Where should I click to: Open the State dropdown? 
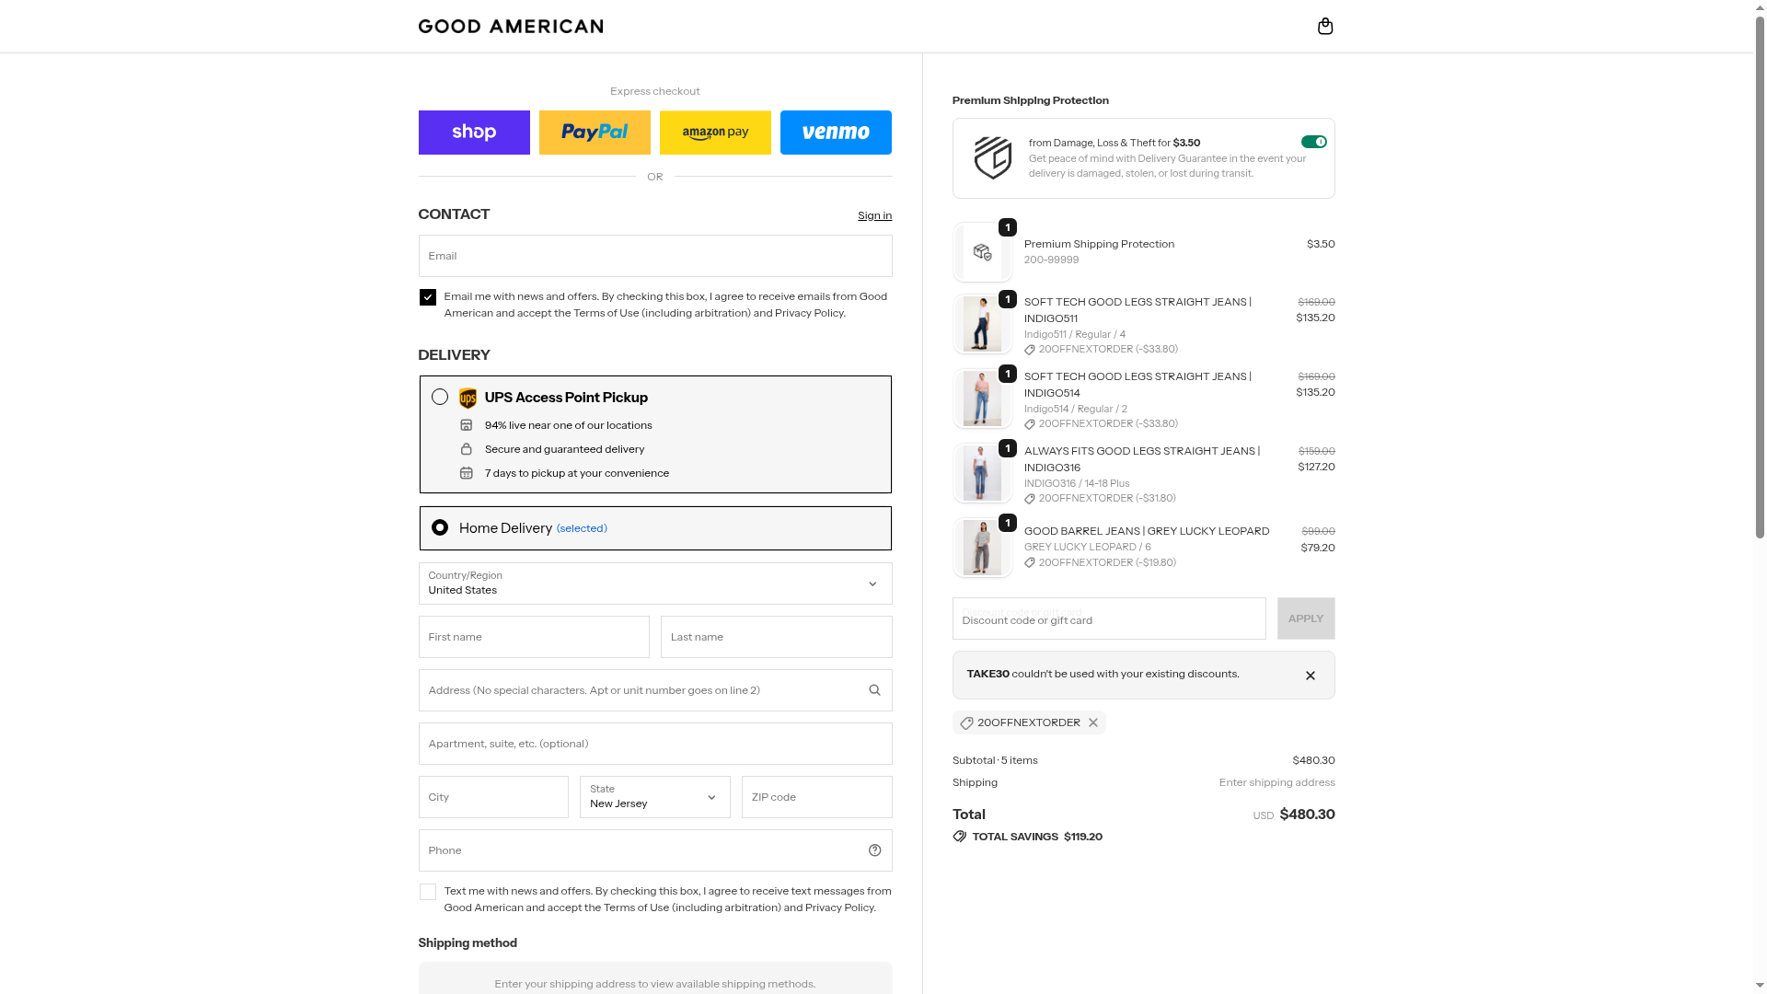pos(654,797)
